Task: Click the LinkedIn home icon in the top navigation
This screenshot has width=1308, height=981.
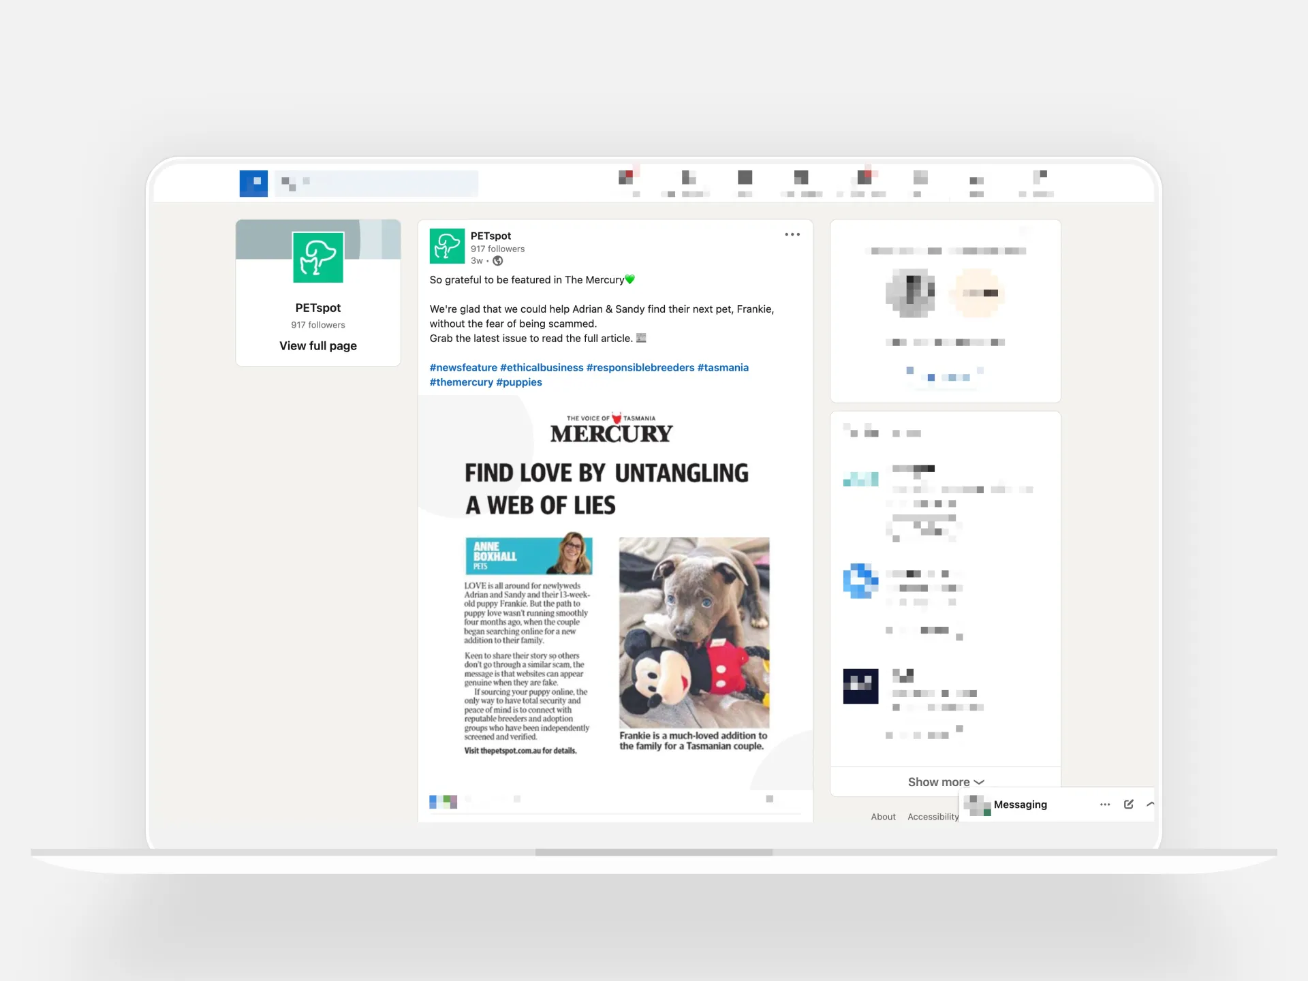Action: [x=253, y=183]
